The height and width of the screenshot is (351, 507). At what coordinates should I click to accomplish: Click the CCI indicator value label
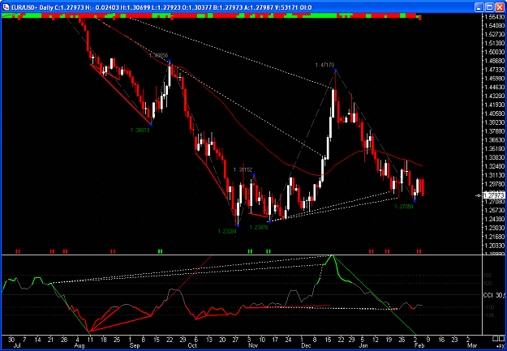(495, 295)
